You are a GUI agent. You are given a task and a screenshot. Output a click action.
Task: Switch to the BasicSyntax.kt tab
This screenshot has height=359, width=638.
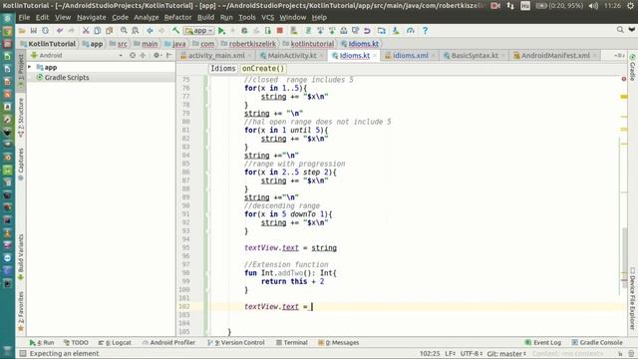[475, 56]
